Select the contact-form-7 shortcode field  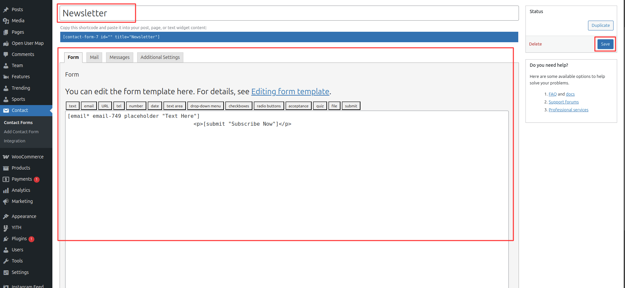coord(289,37)
